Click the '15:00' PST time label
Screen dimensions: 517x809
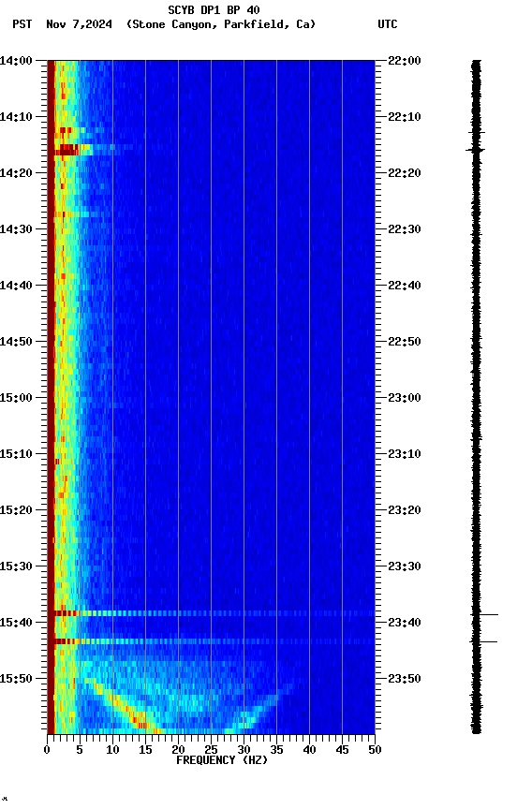pos(16,398)
